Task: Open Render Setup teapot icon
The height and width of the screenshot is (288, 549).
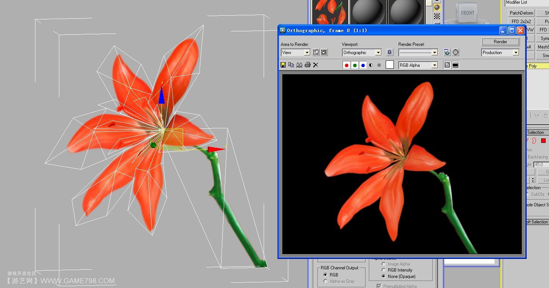Action: [447, 53]
